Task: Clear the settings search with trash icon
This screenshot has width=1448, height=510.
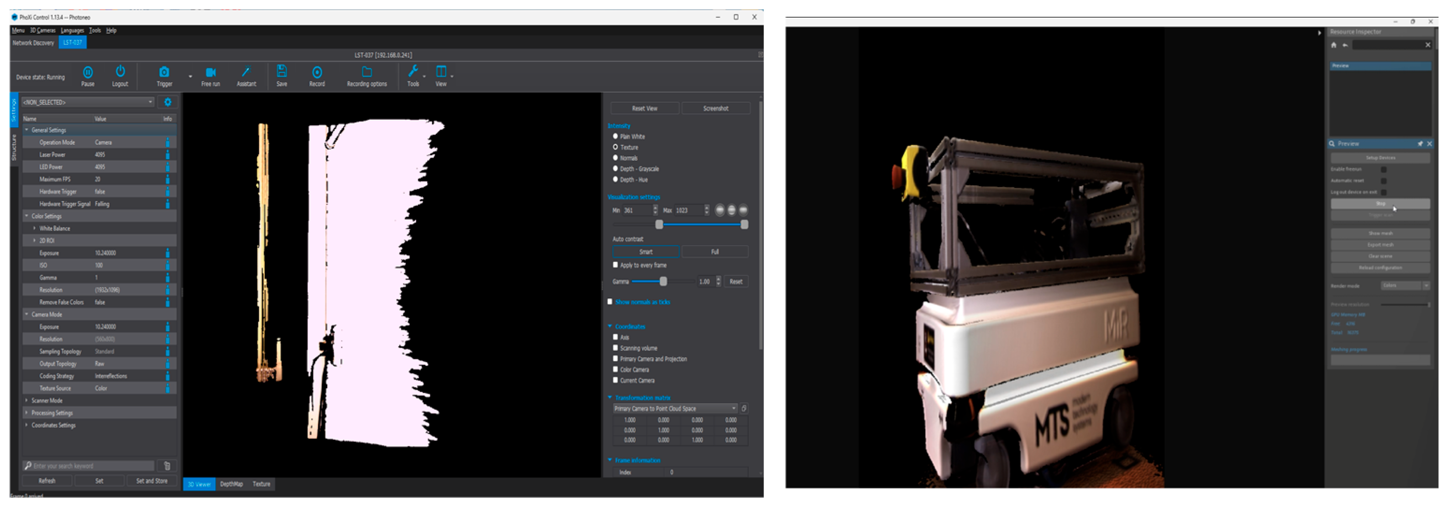Action: click(167, 466)
